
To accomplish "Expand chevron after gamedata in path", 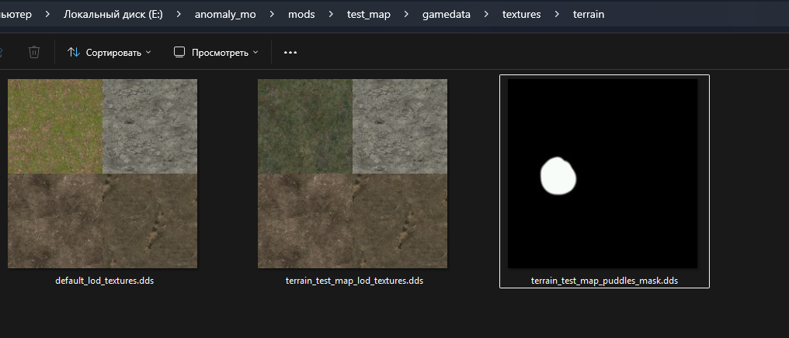I will [x=487, y=15].
